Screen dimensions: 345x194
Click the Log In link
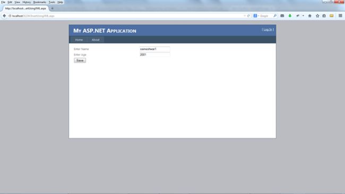click(x=268, y=30)
